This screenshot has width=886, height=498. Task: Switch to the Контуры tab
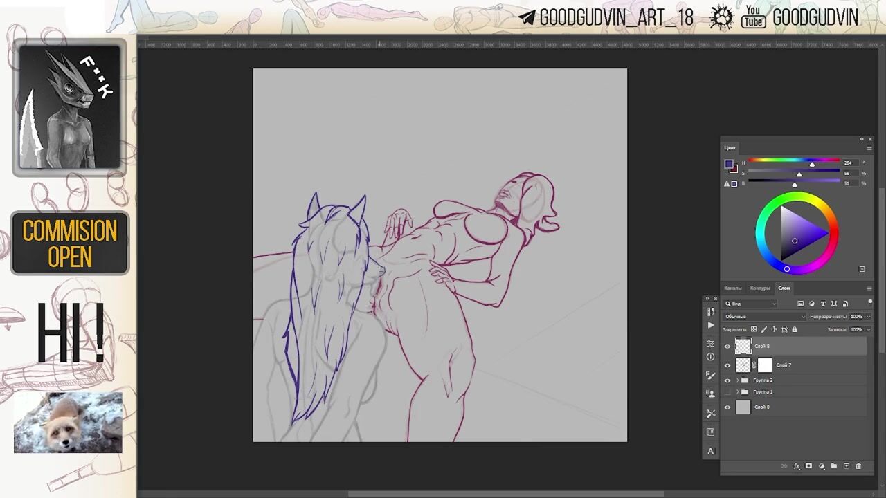click(x=759, y=288)
